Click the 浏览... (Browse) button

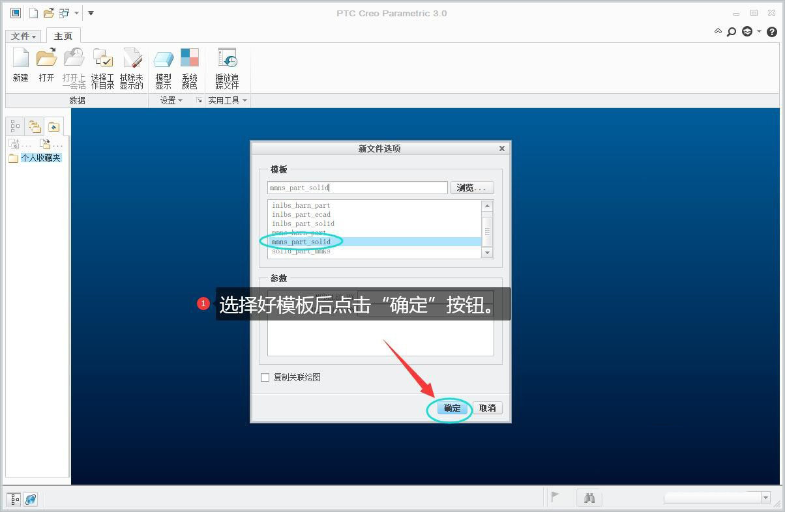pos(472,188)
